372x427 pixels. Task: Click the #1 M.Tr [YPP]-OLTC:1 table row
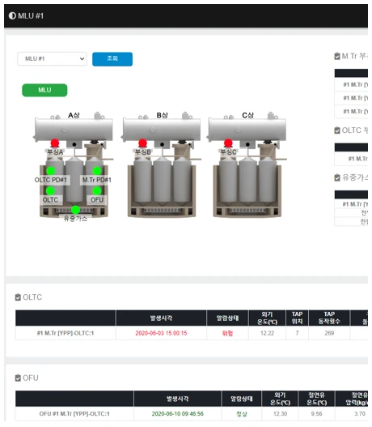192,333
